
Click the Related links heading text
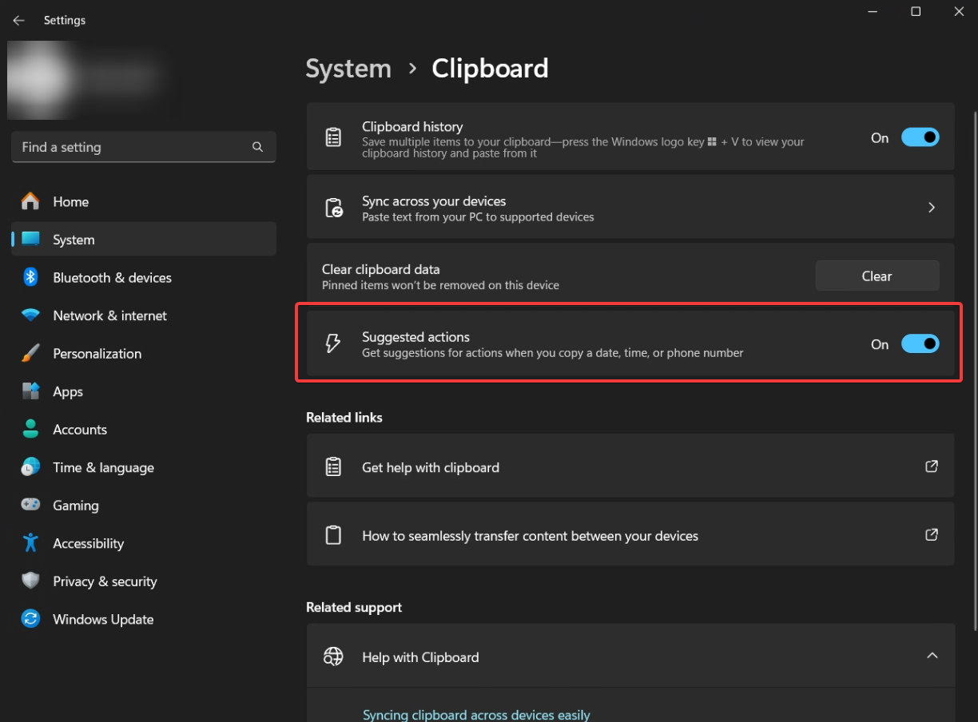pos(344,418)
